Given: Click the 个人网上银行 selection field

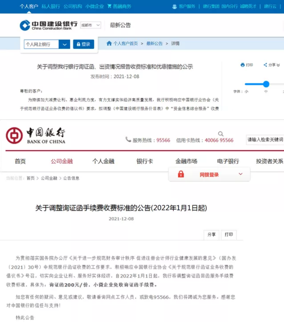Looking at the screenshot, I should (x=41, y=44).
